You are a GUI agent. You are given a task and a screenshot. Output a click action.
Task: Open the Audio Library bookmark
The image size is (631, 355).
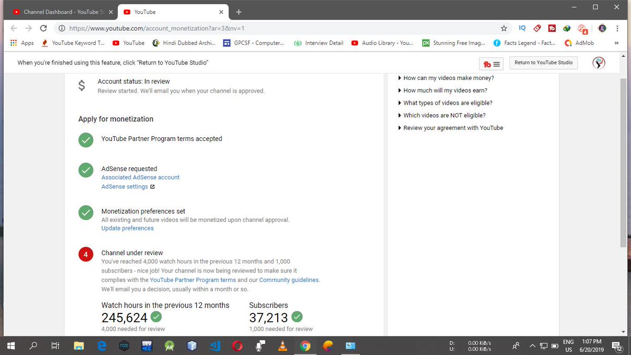(382, 43)
